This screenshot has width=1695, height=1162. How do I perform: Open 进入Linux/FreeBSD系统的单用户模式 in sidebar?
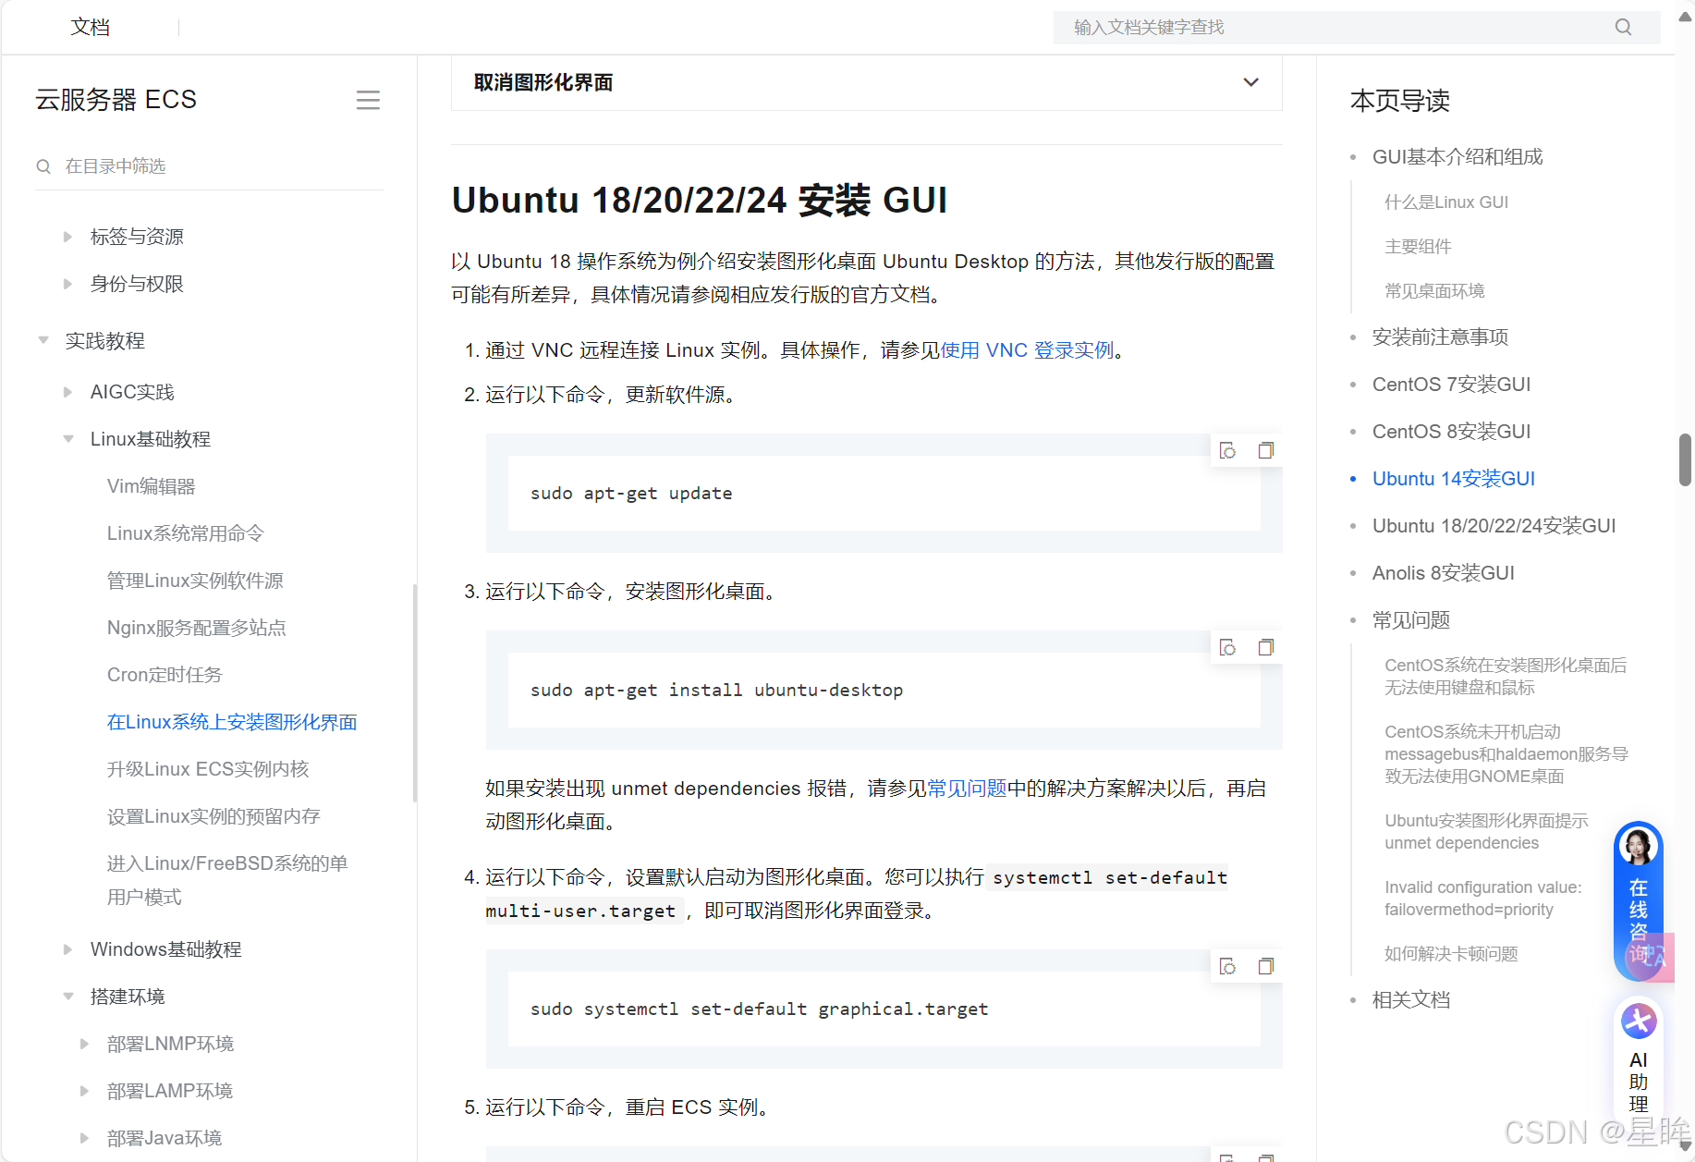(x=227, y=880)
